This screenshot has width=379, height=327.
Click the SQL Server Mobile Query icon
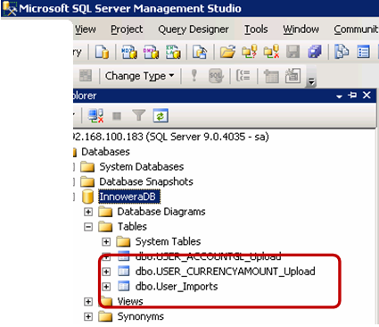tap(200, 52)
